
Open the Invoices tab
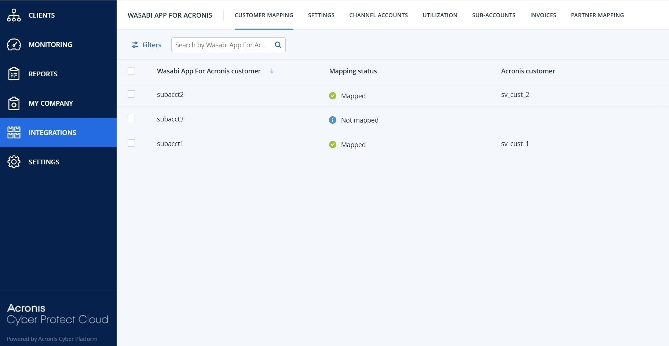coord(543,15)
